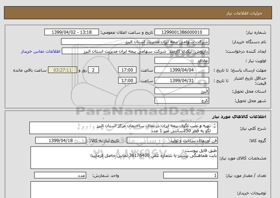This screenshot has height=198, width=280.
Task: Click the شرح کلی نیاز label
Action: click(x=253, y=128)
